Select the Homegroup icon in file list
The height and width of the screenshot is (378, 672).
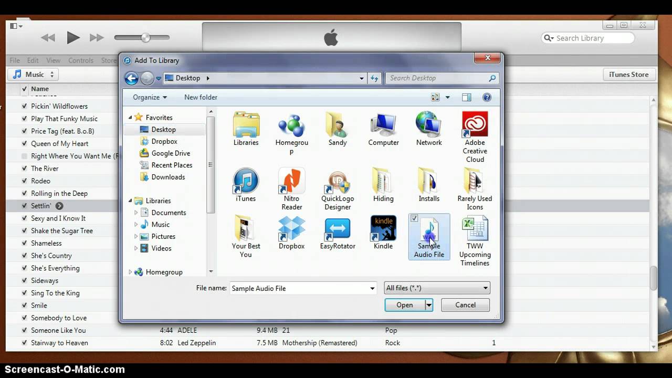(x=291, y=133)
